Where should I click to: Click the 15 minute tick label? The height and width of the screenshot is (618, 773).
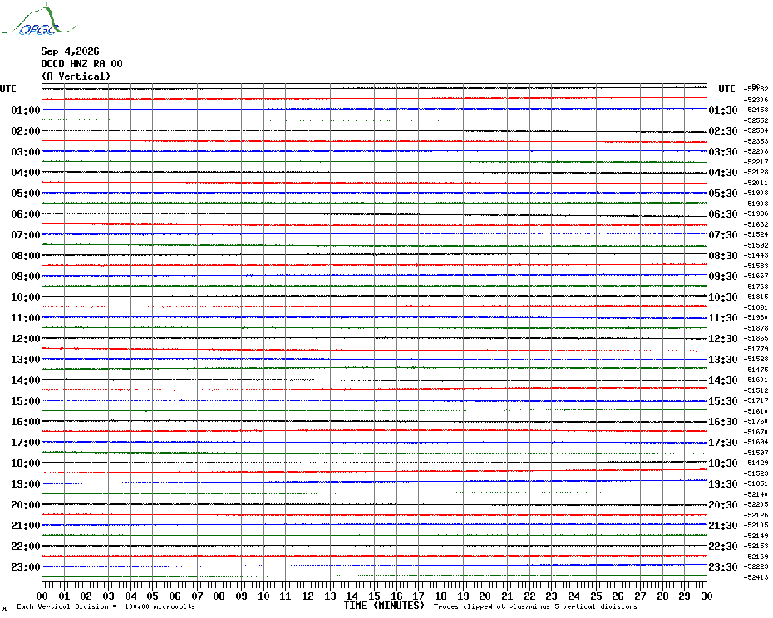pos(374,596)
